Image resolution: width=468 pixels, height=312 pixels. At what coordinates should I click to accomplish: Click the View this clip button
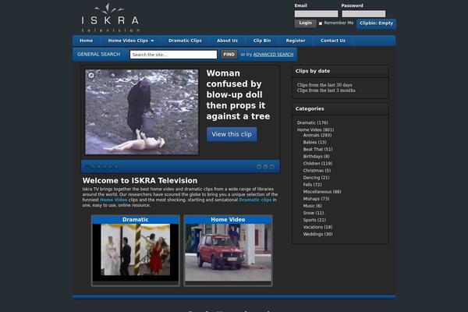(x=232, y=134)
